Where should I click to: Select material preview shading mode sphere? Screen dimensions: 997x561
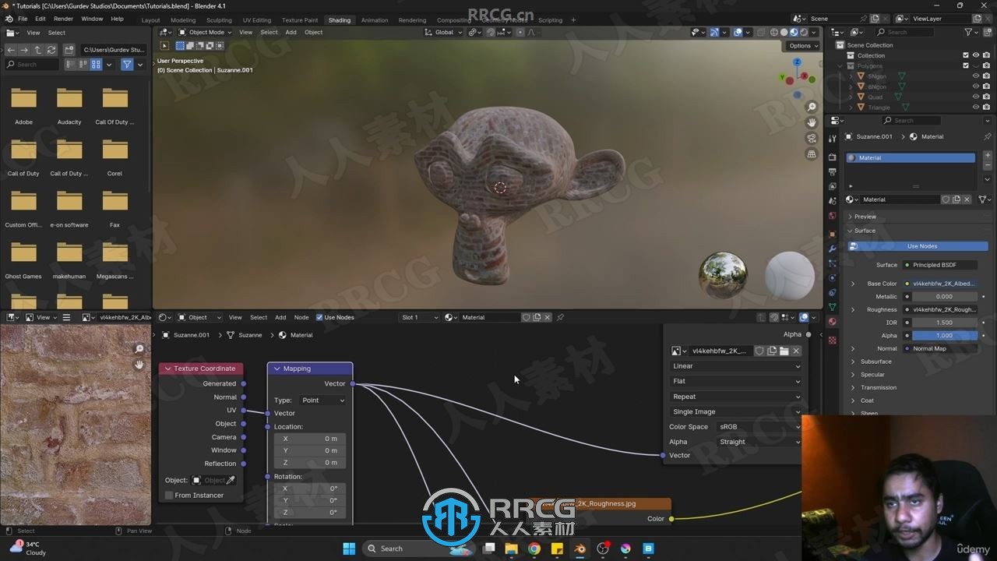click(x=794, y=32)
